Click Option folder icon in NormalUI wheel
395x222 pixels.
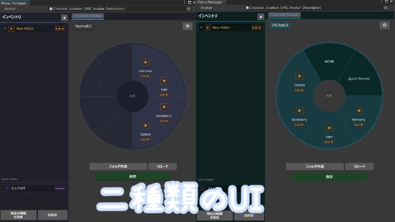(x=146, y=126)
